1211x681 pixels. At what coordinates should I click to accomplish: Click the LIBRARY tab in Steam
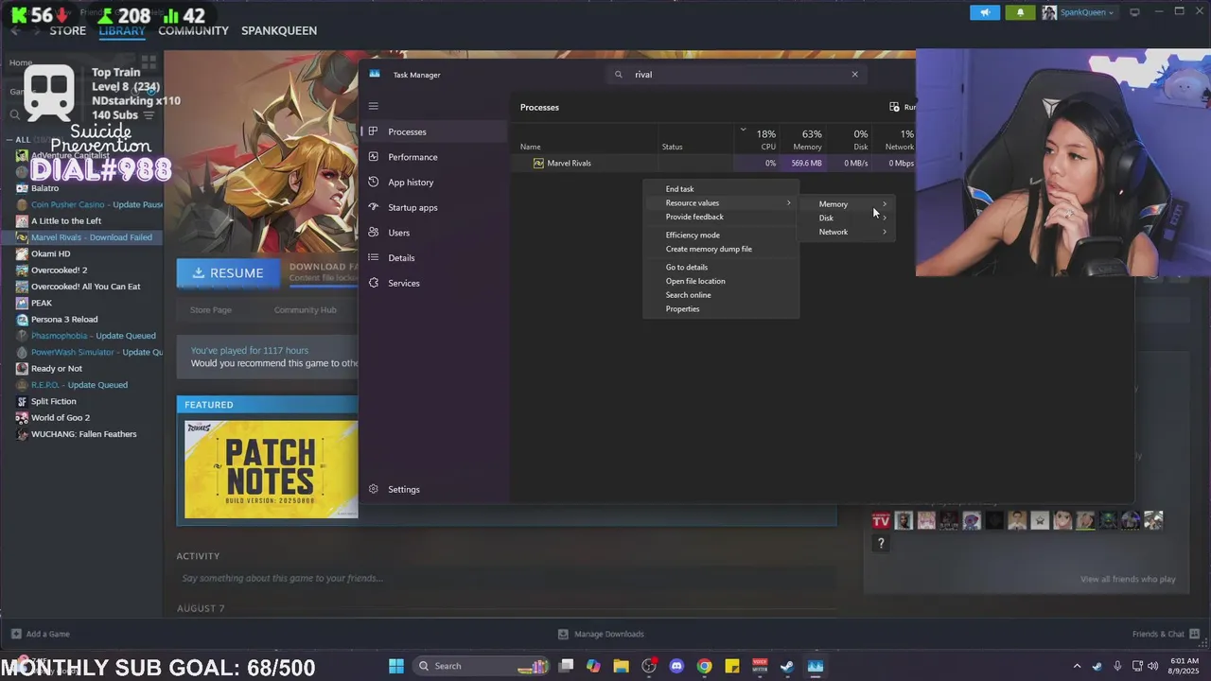pyautogui.click(x=122, y=30)
